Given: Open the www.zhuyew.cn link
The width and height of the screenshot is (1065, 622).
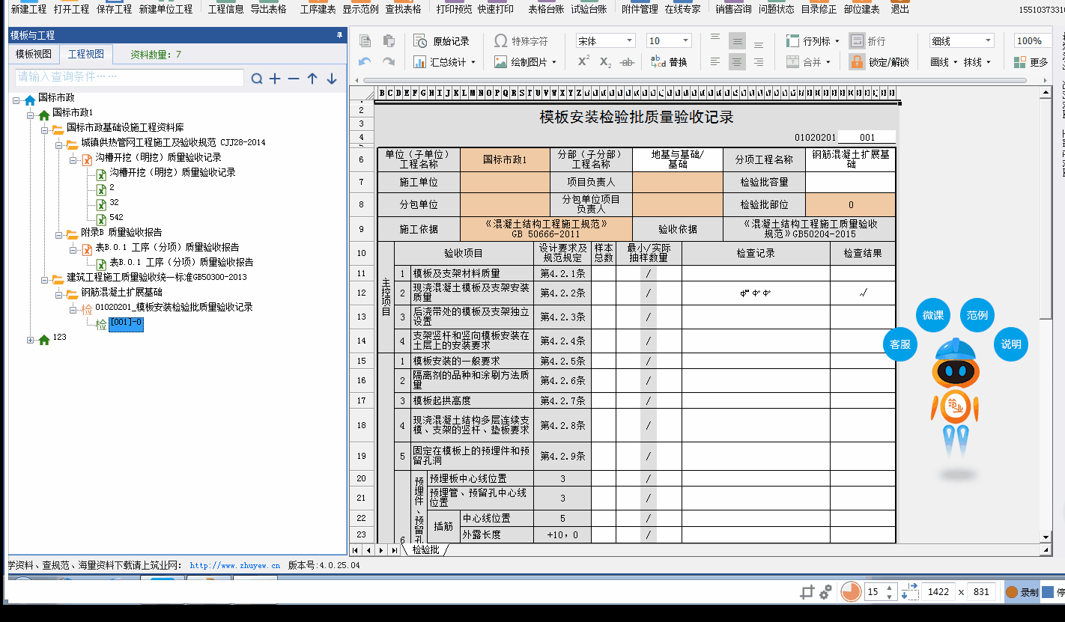Looking at the screenshot, I should click(x=234, y=566).
